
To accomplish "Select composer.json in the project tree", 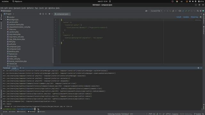I will [x=14, y=47].
